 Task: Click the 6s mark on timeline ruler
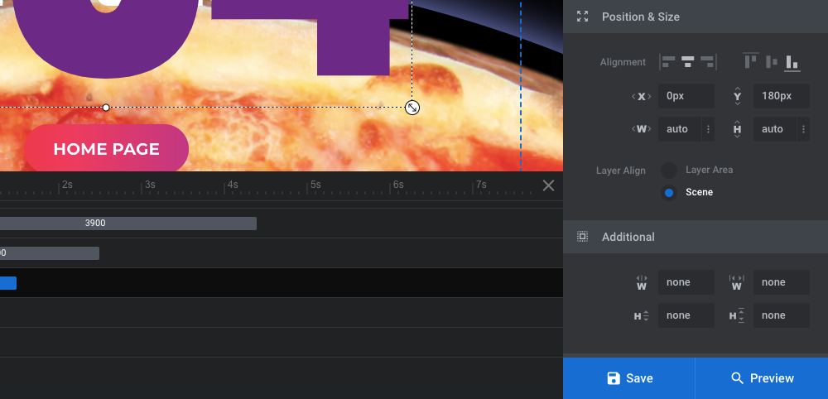coord(398,185)
